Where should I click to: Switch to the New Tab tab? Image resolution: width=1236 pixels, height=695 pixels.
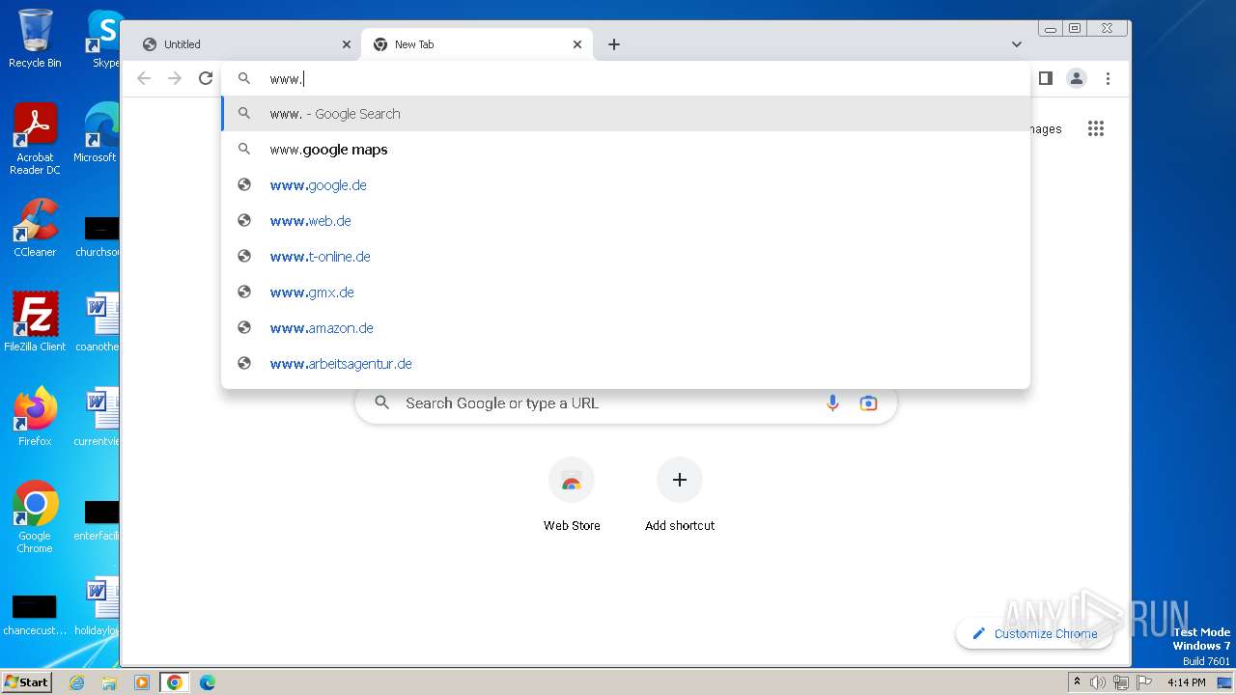477,44
